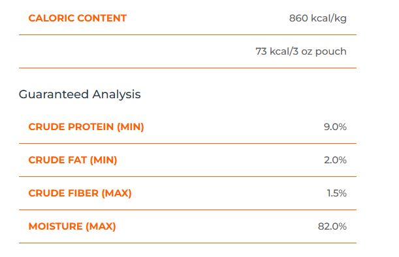Select the CRUDE FIBER (MAX) label

80,193
